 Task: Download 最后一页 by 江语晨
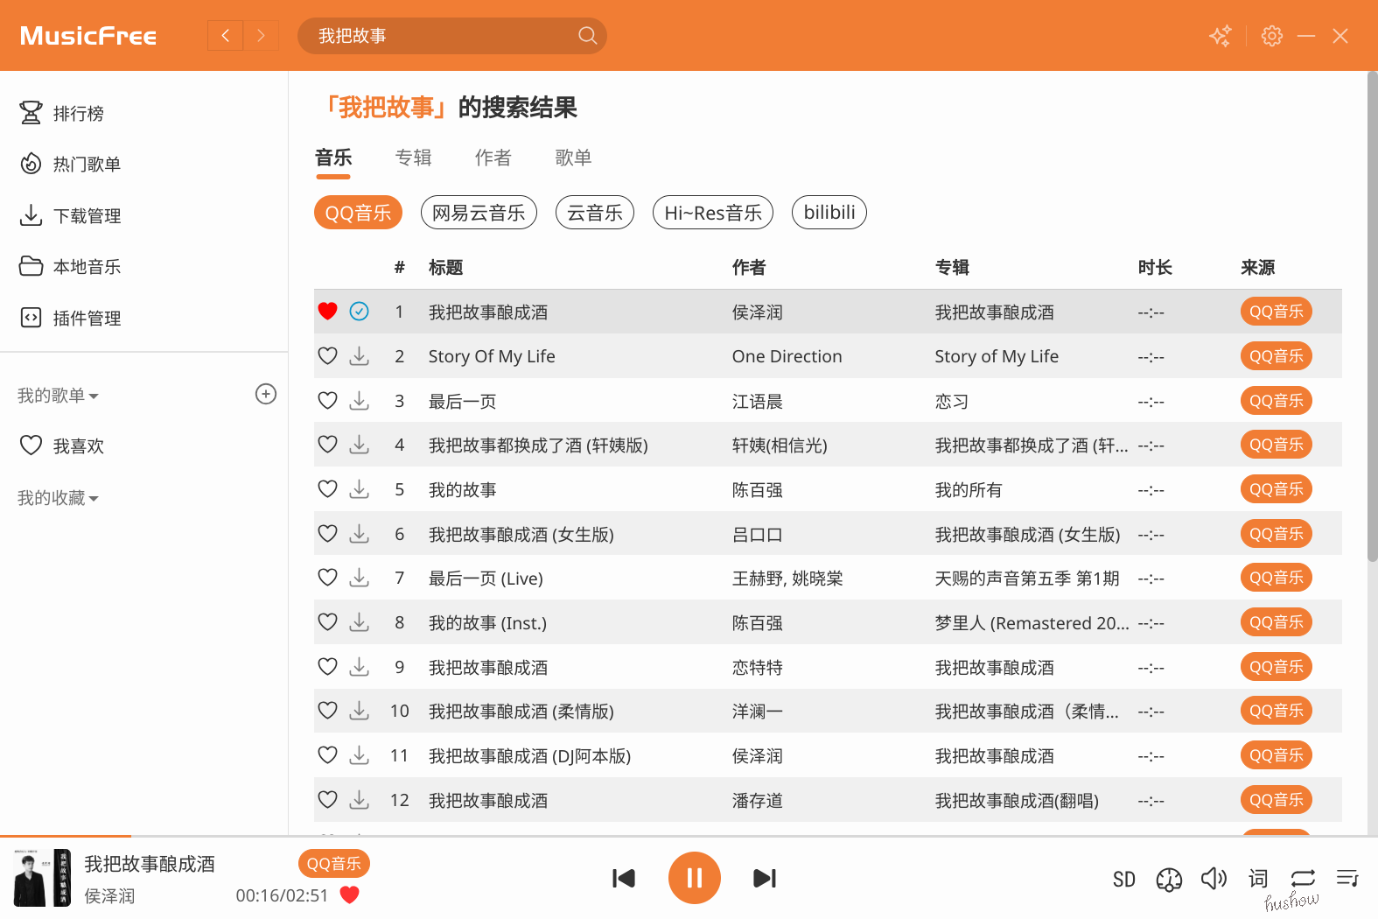click(360, 401)
